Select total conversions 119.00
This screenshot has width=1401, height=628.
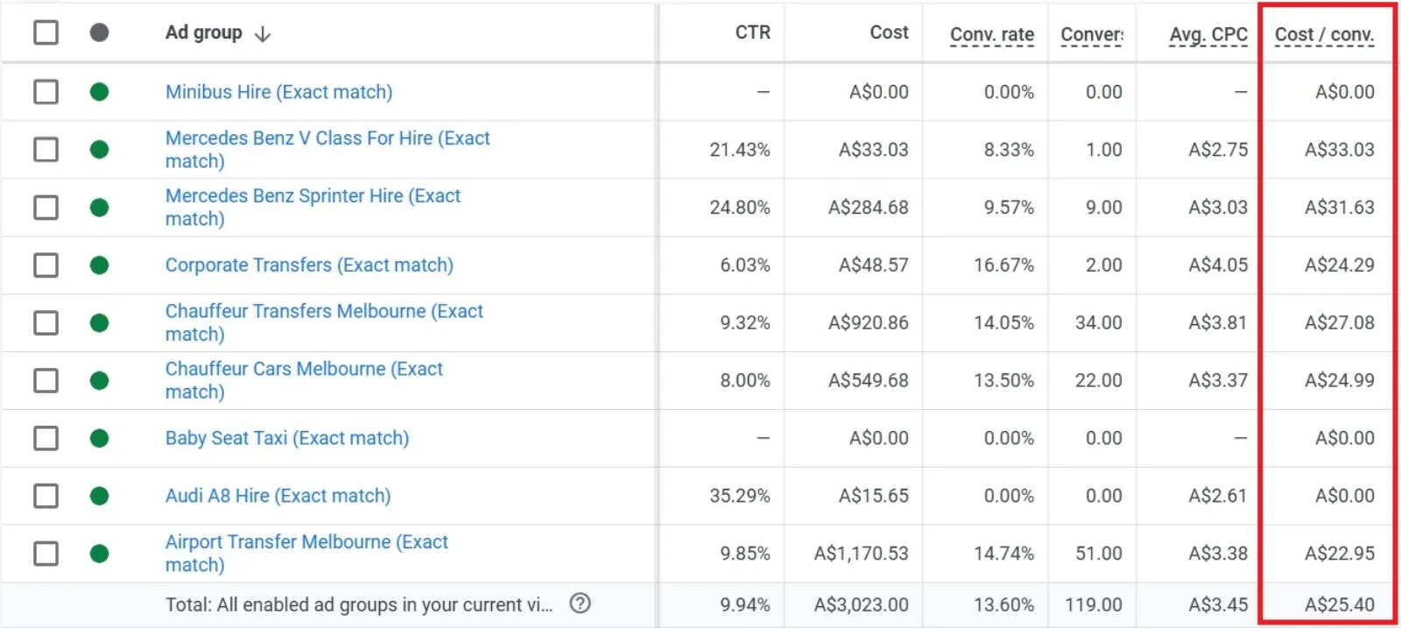[1094, 604]
